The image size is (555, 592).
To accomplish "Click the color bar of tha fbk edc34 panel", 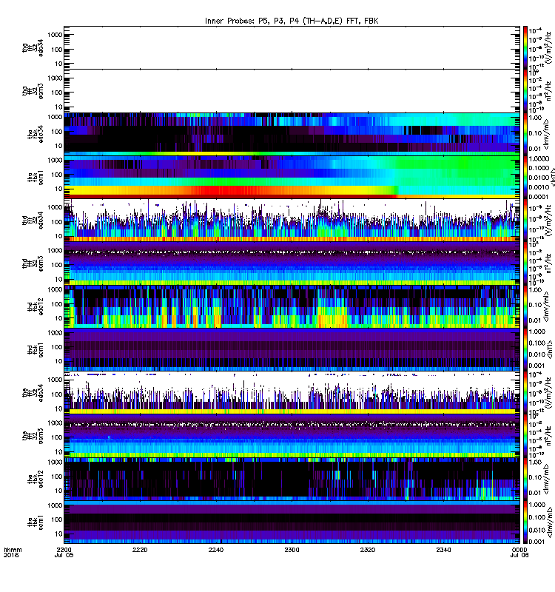I will point(525,134).
